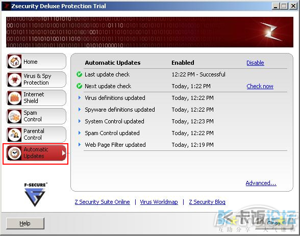Click the F-Secure logo

click(x=35, y=195)
